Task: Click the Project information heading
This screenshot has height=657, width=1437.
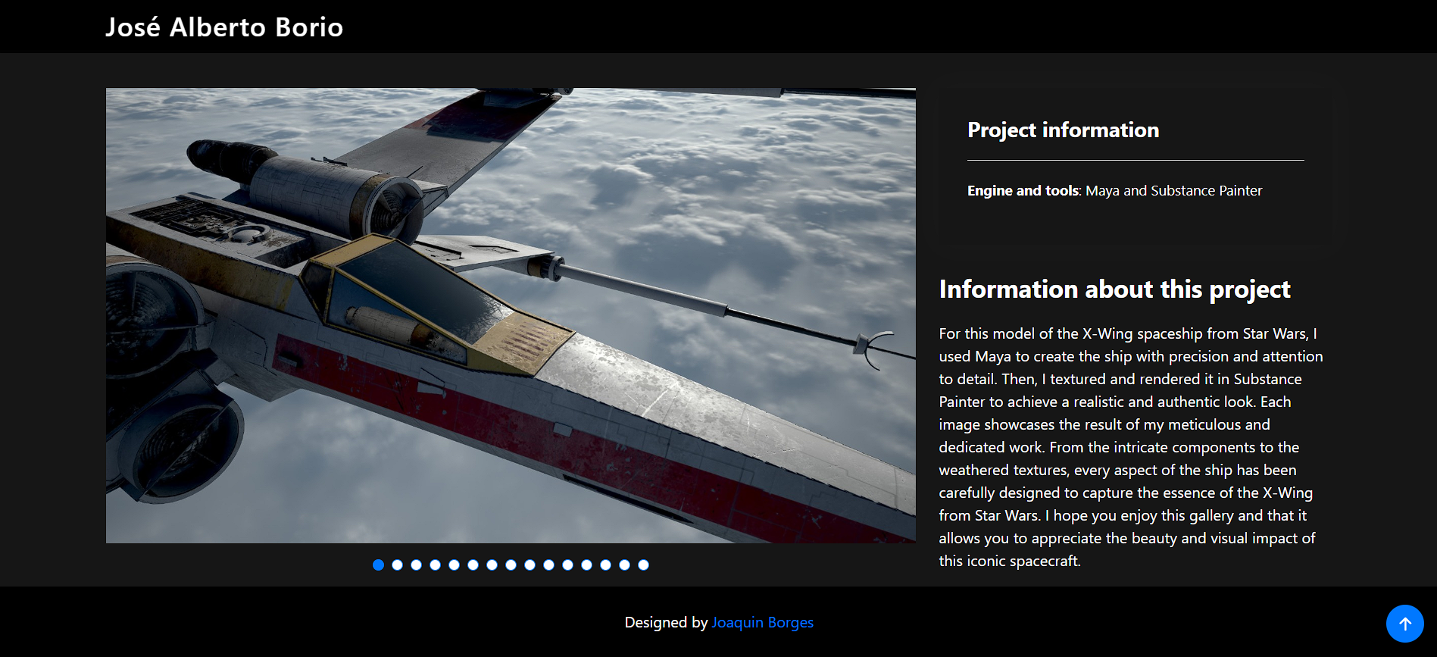Action: click(1063, 130)
